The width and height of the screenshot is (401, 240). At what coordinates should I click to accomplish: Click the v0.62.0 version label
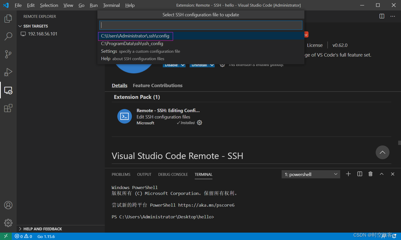coord(340,45)
